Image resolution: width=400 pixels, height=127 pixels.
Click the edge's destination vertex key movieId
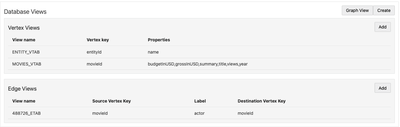coord(245,113)
